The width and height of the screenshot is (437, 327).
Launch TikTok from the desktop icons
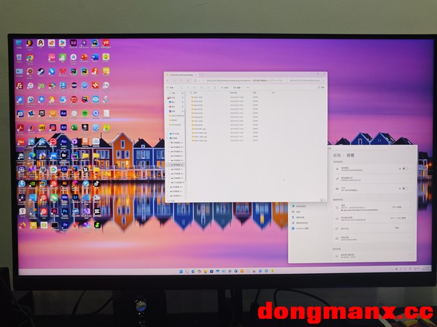[96, 183]
